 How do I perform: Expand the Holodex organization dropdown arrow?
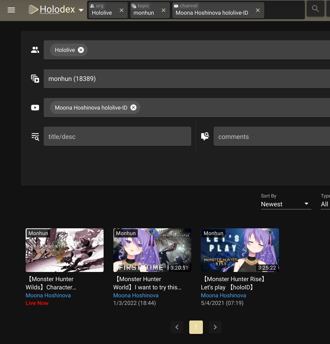point(81,10)
